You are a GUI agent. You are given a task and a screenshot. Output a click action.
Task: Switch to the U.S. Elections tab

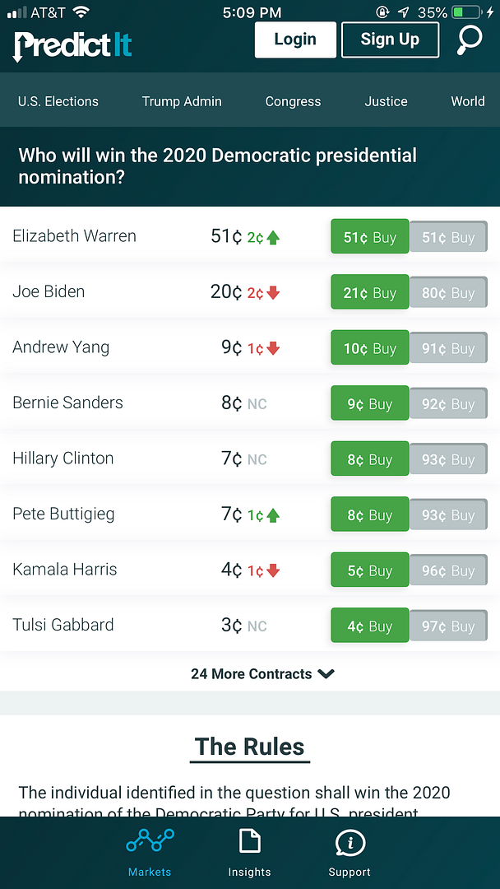[58, 101]
